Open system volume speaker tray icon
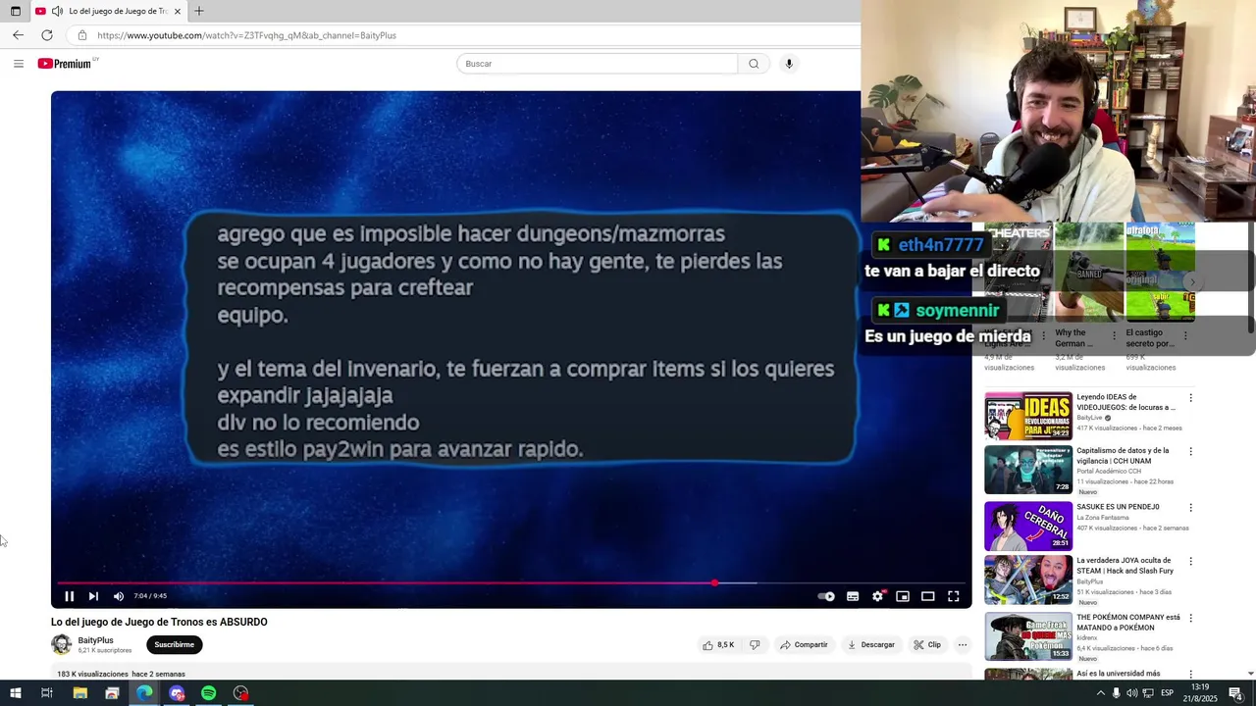Viewport: 1256px width, 706px height. point(1131,693)
